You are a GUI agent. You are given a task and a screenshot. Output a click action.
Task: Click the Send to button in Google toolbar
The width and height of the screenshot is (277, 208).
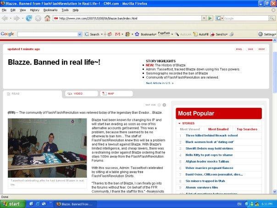tap(219, 34)
